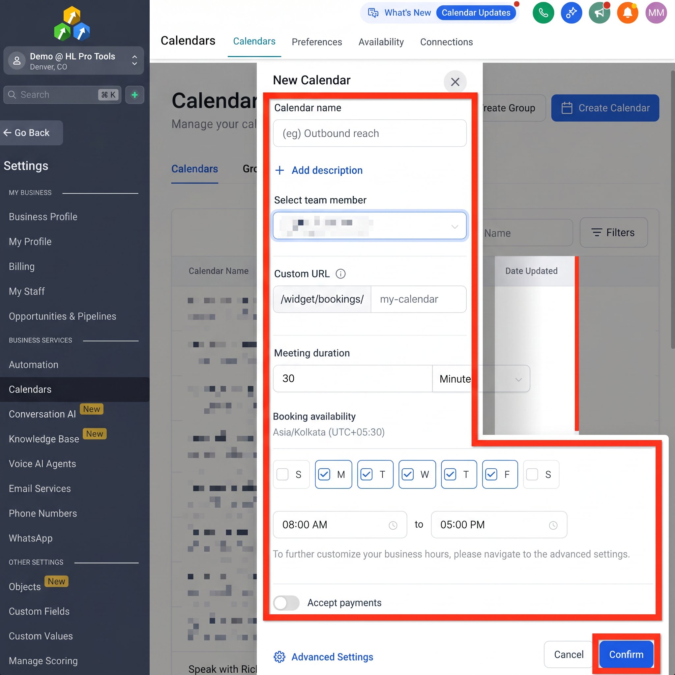Switch to the Availability tab

click(x=381, y=42)
